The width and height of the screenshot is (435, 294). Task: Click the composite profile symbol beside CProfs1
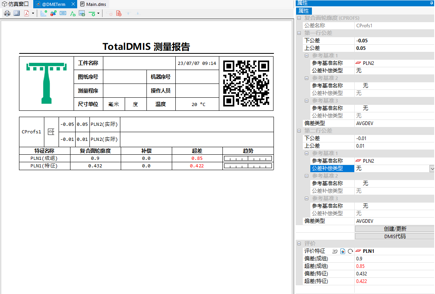click(51, 132)
